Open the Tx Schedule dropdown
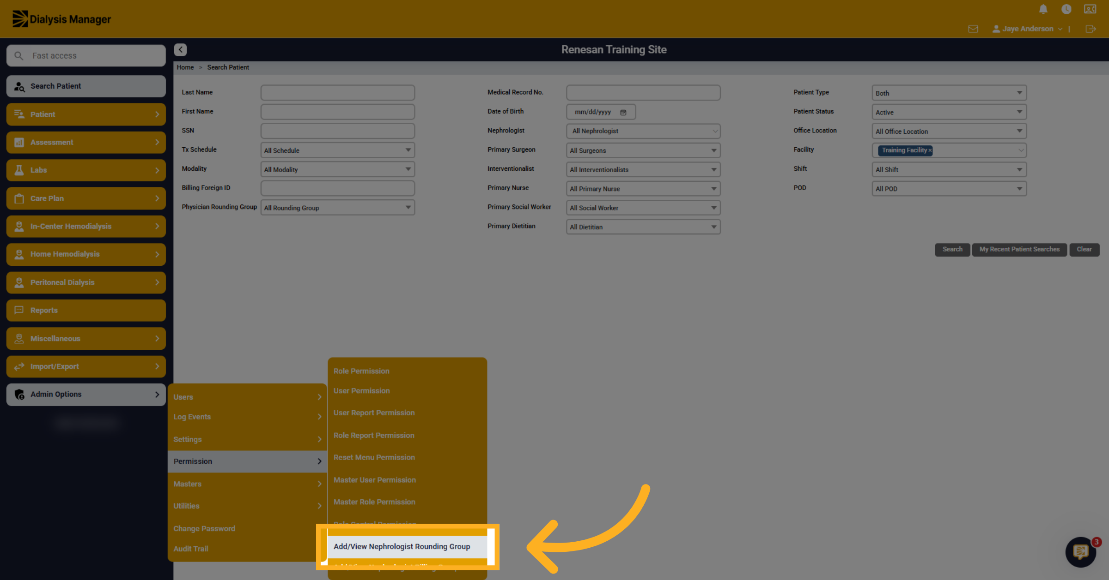1109x580 pixels. point(337,150)
